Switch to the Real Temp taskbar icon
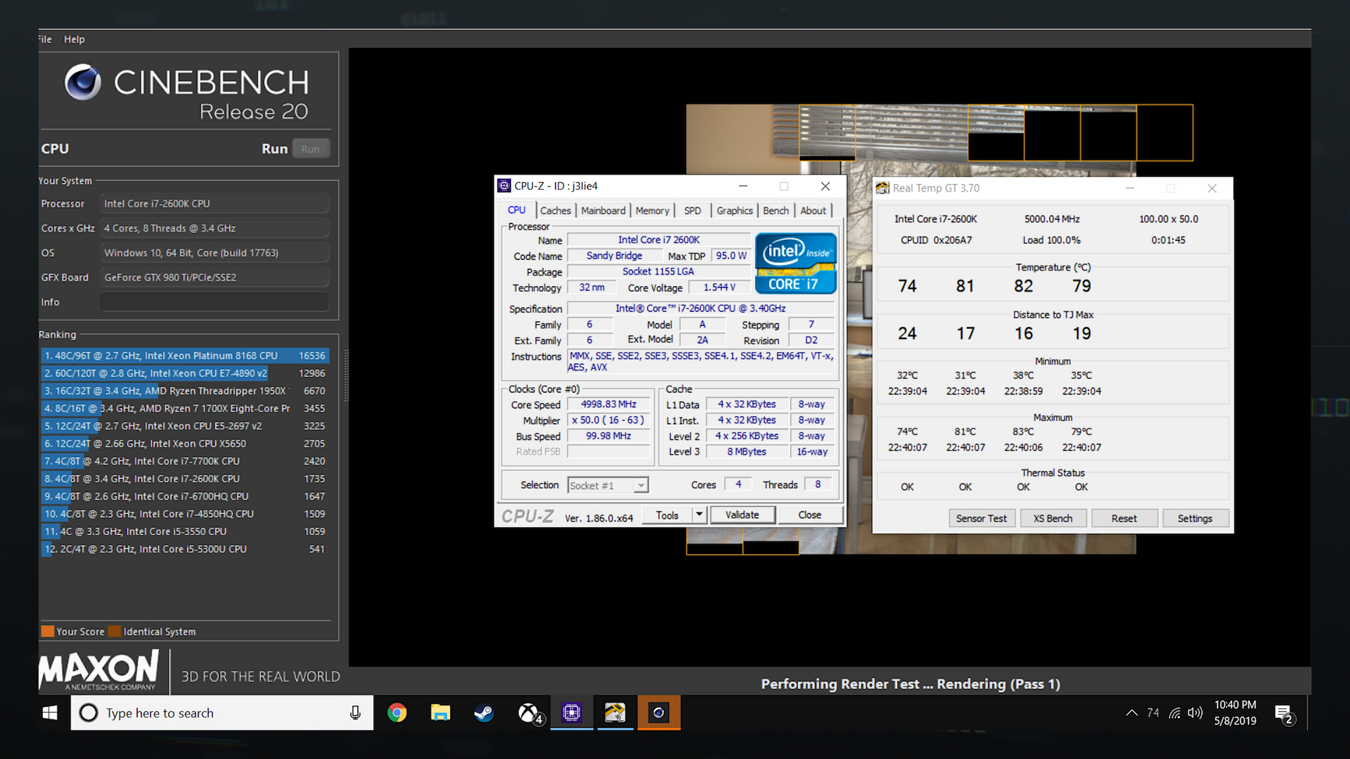The width and height of the screenshot is (1350, 759). coord(615,713)
